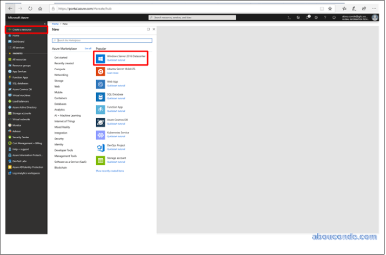Click Home in the breadcrumb
Image resolution: width=386 pixels, height=255 pixels.
55,24
